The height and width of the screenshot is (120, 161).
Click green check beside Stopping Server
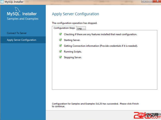coord(60,57)
